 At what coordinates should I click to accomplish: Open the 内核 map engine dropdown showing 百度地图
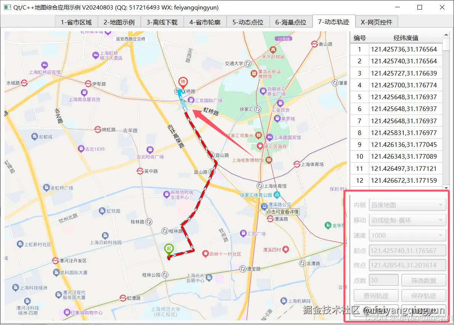407,205
